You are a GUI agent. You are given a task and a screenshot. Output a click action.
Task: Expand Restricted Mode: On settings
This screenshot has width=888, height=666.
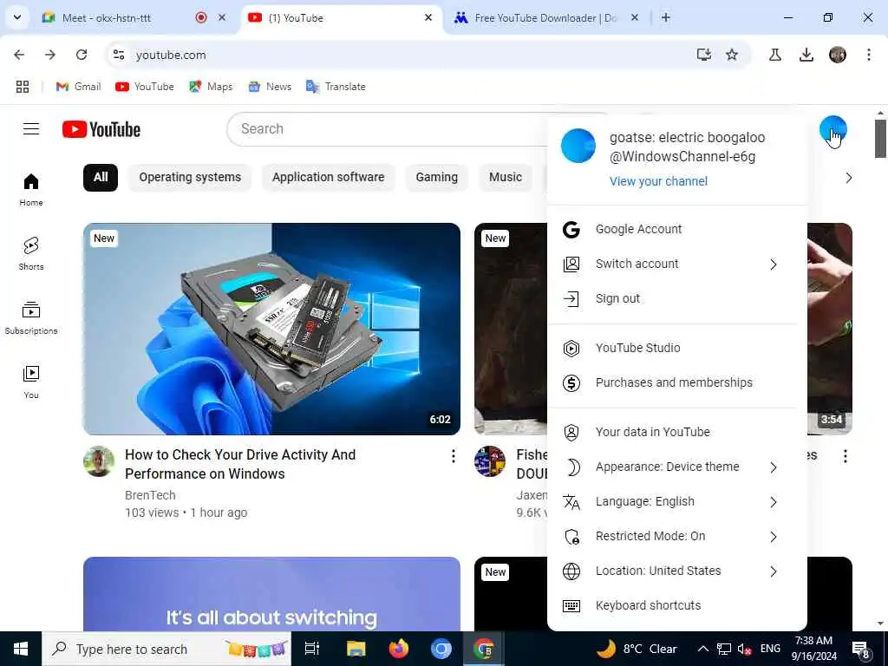(774, 537)
